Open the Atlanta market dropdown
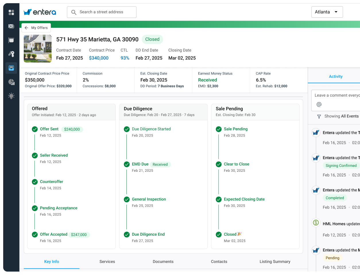360x275 pixels. click(327, 12)
